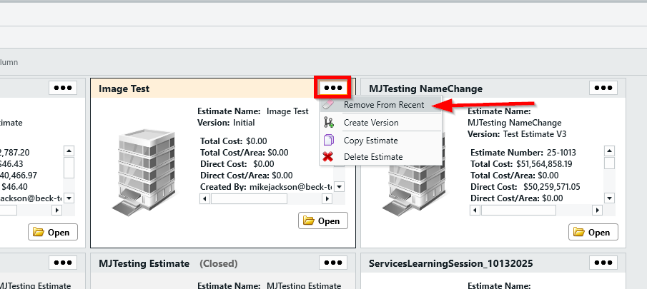Image resolution: width=647 pixels, height=289 pixels.
Task: Open the ServicesLearningSession_10132025 three-dot menu
Action: tap(604, 263)
